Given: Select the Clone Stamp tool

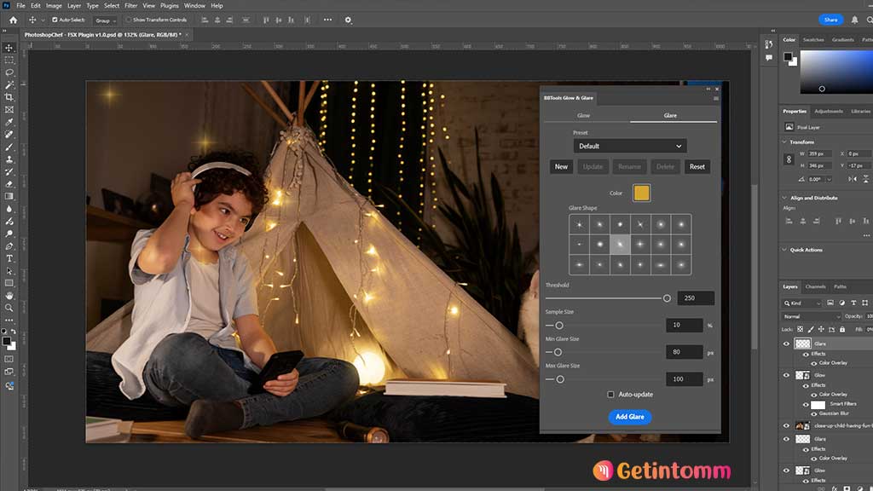Looking at the screenshot, I should [x=9, y=159].
